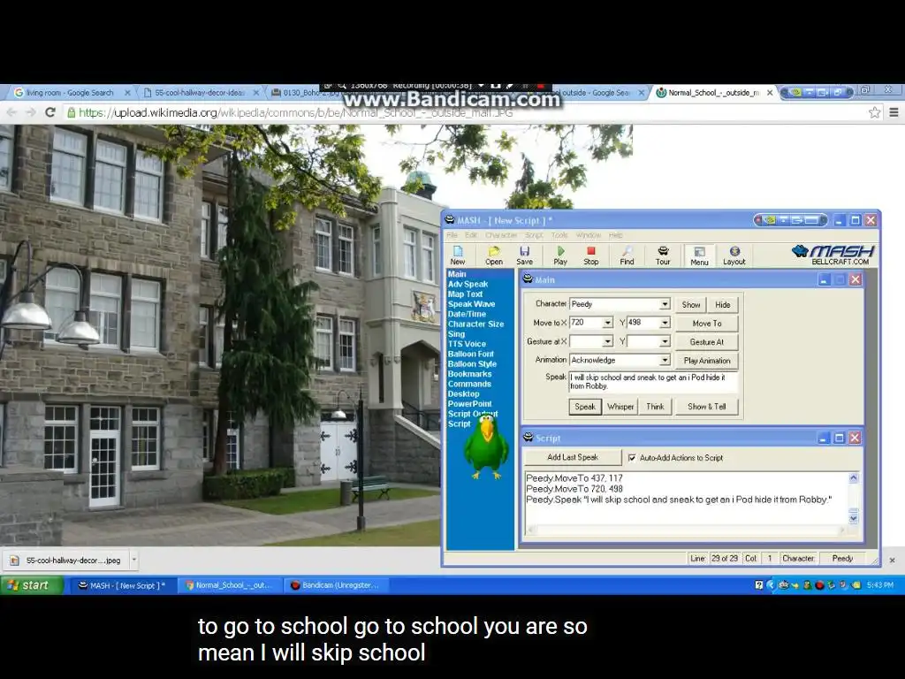Click the Add Last Speak button
The image size is (905, 679).
tap(573, 457)
